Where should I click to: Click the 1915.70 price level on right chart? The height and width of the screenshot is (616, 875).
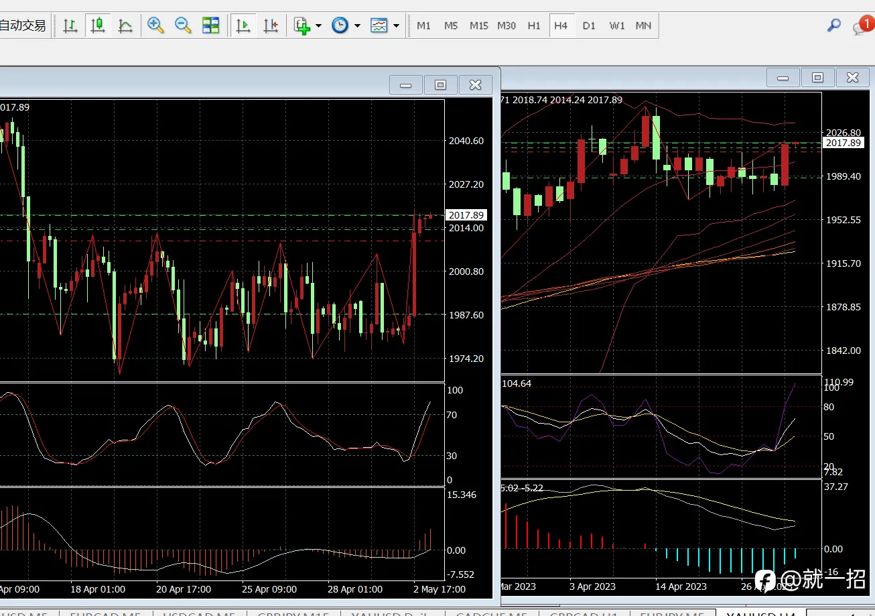(x=844, y=263)
